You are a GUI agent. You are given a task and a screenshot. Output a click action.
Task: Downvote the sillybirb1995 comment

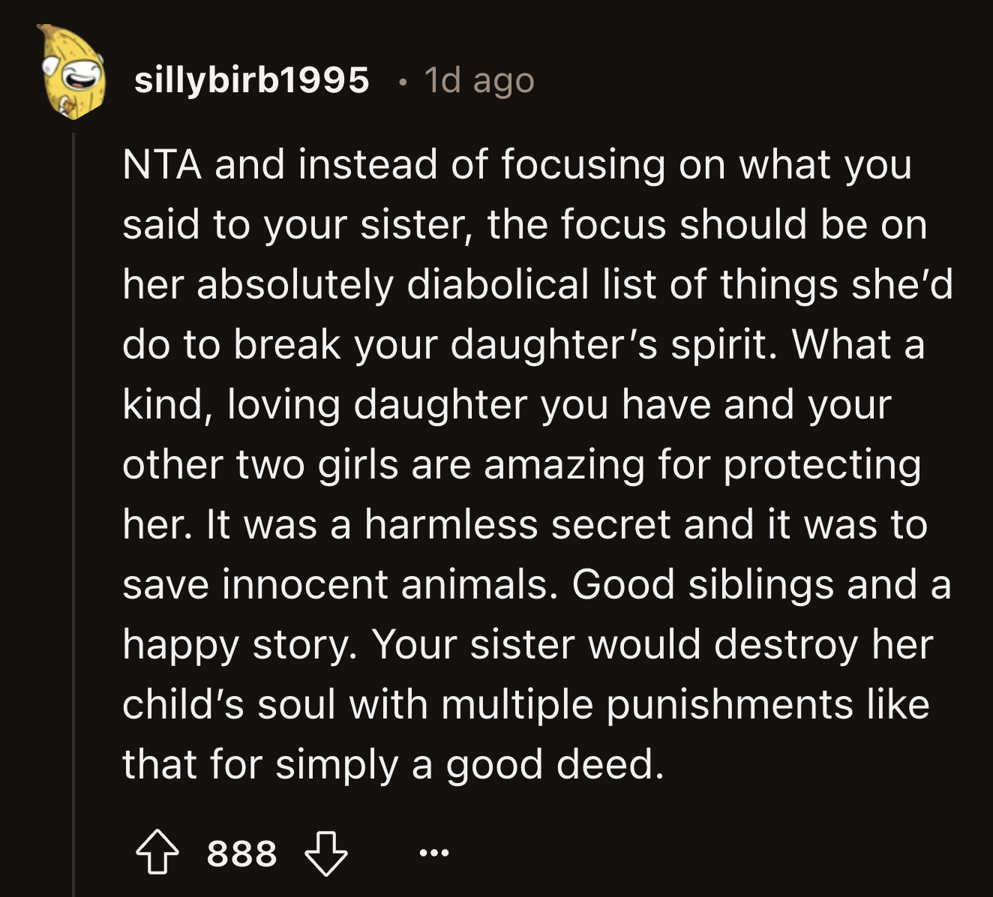[326, 853]
